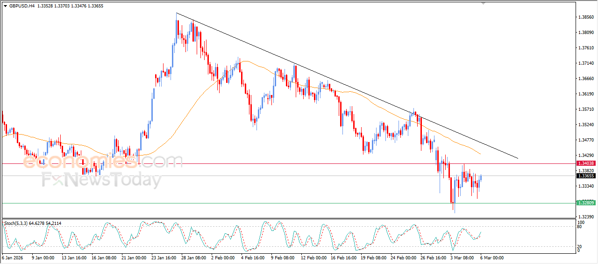Click the 1.37140 price axis label

[586, 63]
